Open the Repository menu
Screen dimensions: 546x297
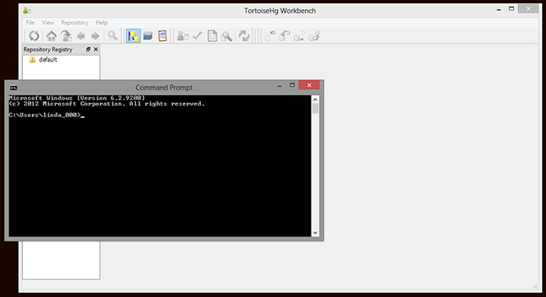[x=75, y=23]
